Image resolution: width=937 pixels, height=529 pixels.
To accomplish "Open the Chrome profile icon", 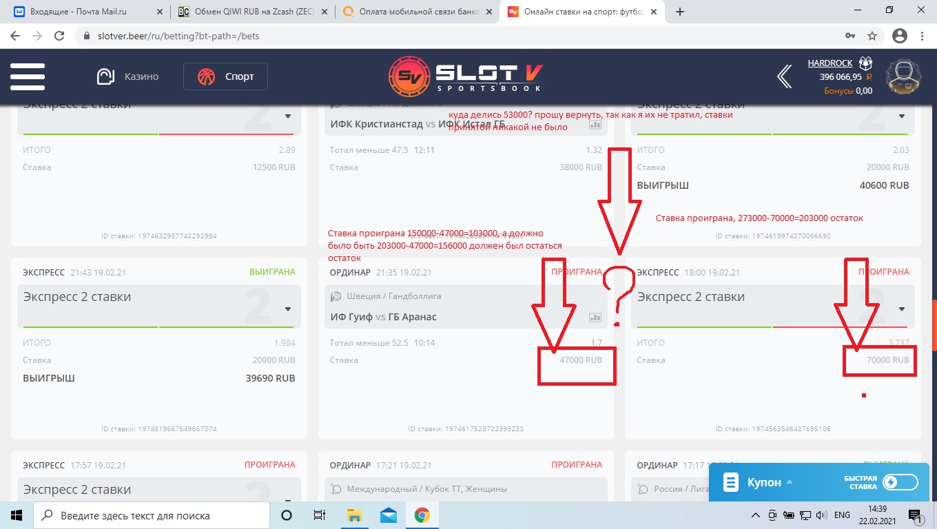I will (x=899, y=36).
